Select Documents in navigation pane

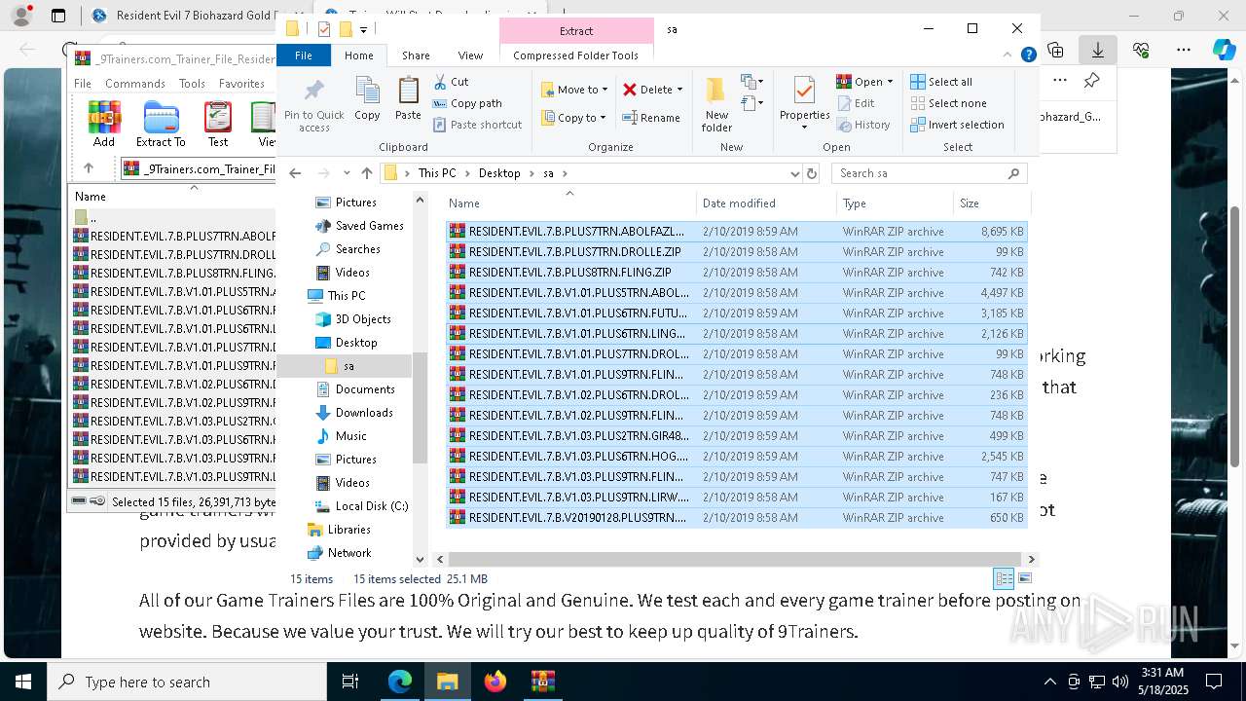coord(365,389)
